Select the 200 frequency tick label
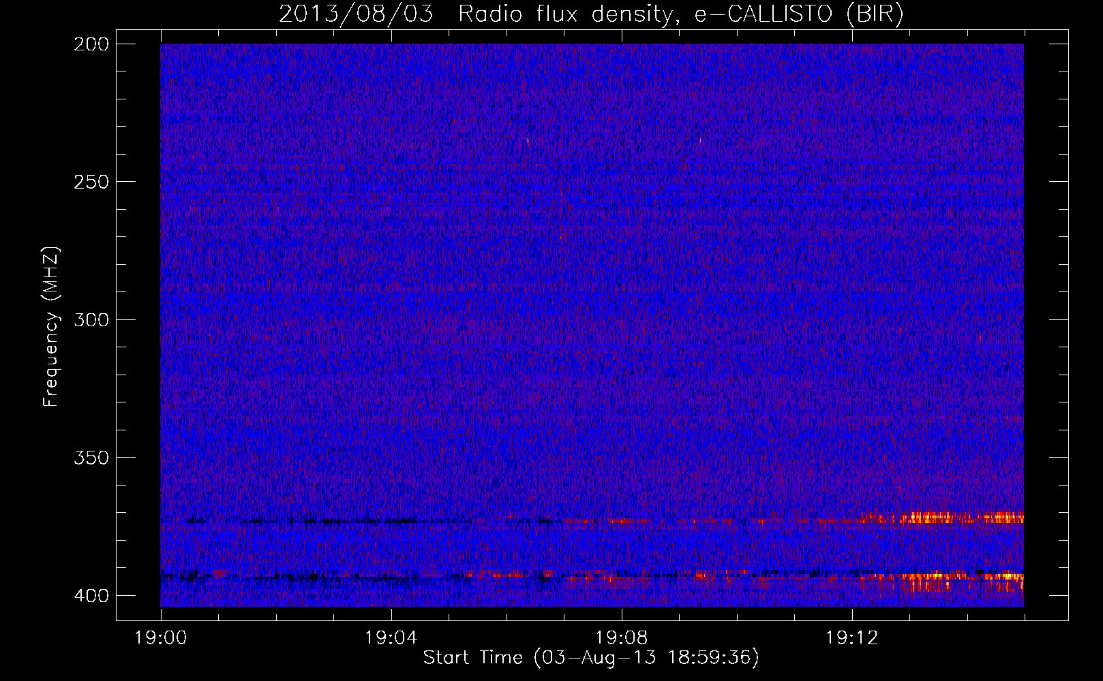Image resolution: width=1103 pixels, height=681 pixels. [91, 44]
